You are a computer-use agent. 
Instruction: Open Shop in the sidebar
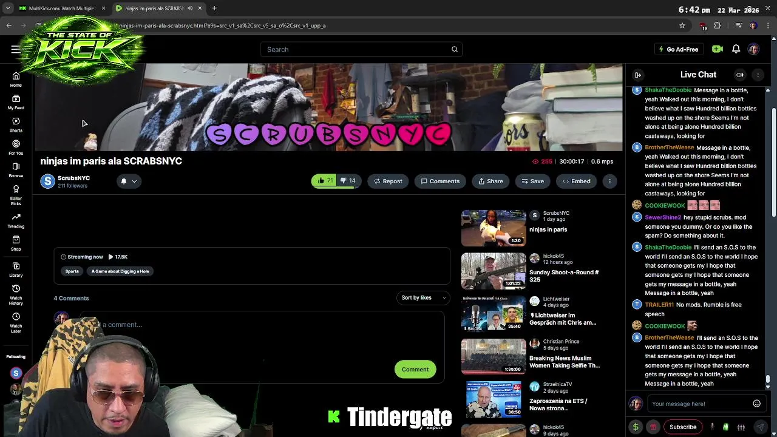tap(16, 243)
